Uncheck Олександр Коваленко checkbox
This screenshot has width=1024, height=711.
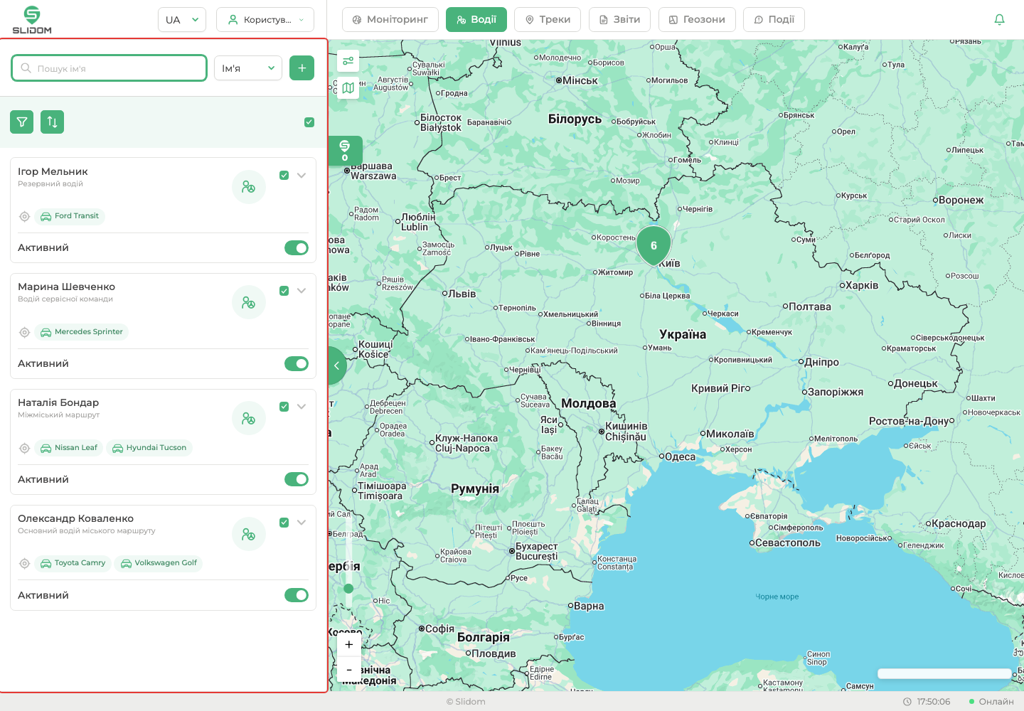coord(284,523)
